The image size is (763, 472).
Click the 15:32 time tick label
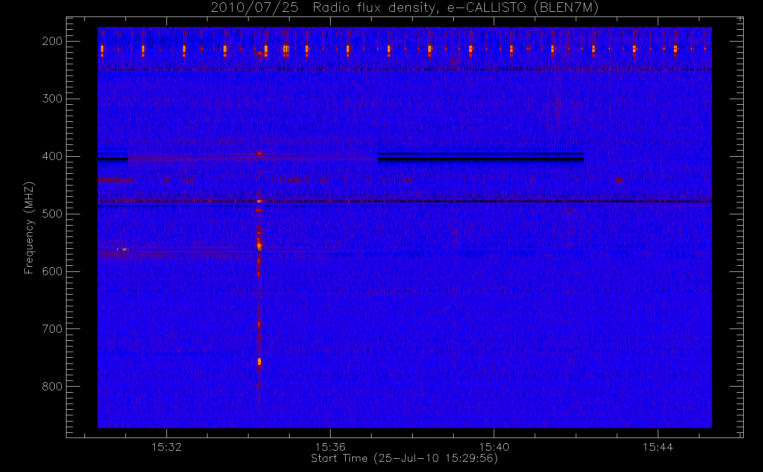coord(166,447)
